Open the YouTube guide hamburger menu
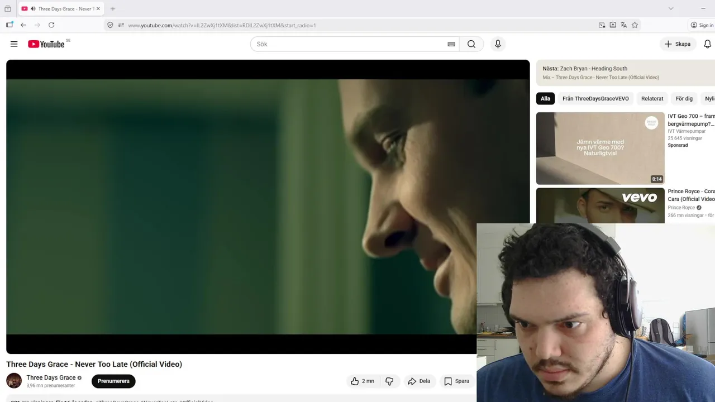Image resolution: width=715 pixels, height=402 pixels. (x=14, y=44)
